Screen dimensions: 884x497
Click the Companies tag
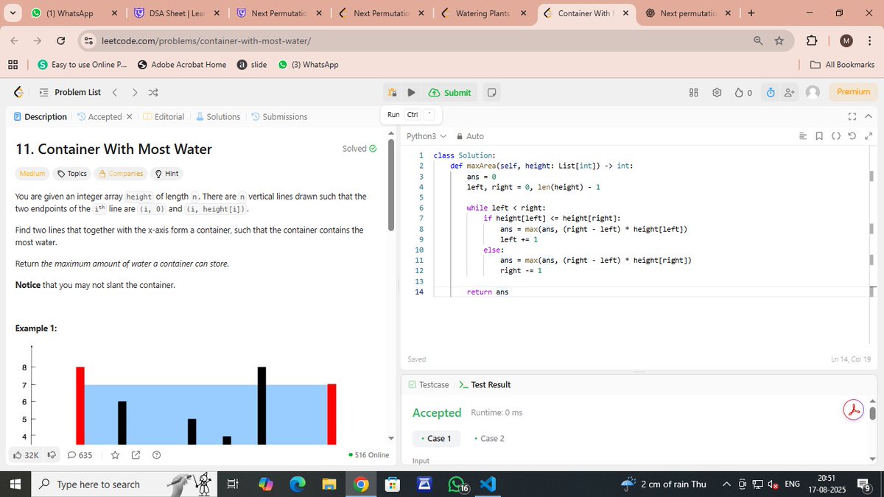click(x=121, y=174)
